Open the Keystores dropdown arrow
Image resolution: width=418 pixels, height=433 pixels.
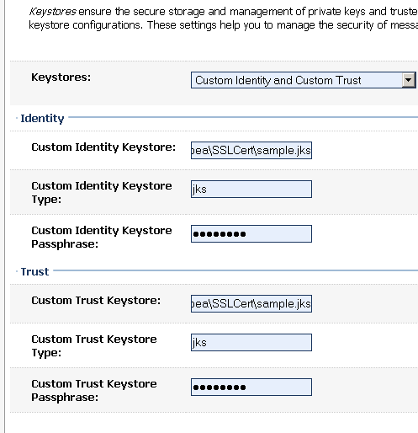[x=409, y=80]
